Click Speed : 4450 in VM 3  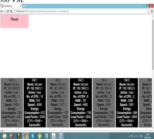coord(81,105)
